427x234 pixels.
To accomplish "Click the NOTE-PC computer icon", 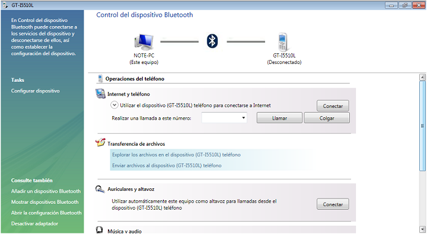I will (144, 42).
